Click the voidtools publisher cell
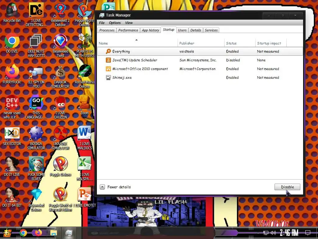 click(187, 51)
